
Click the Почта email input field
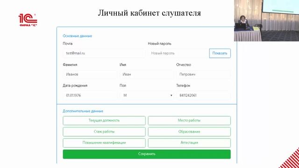(x=104, y=53)
